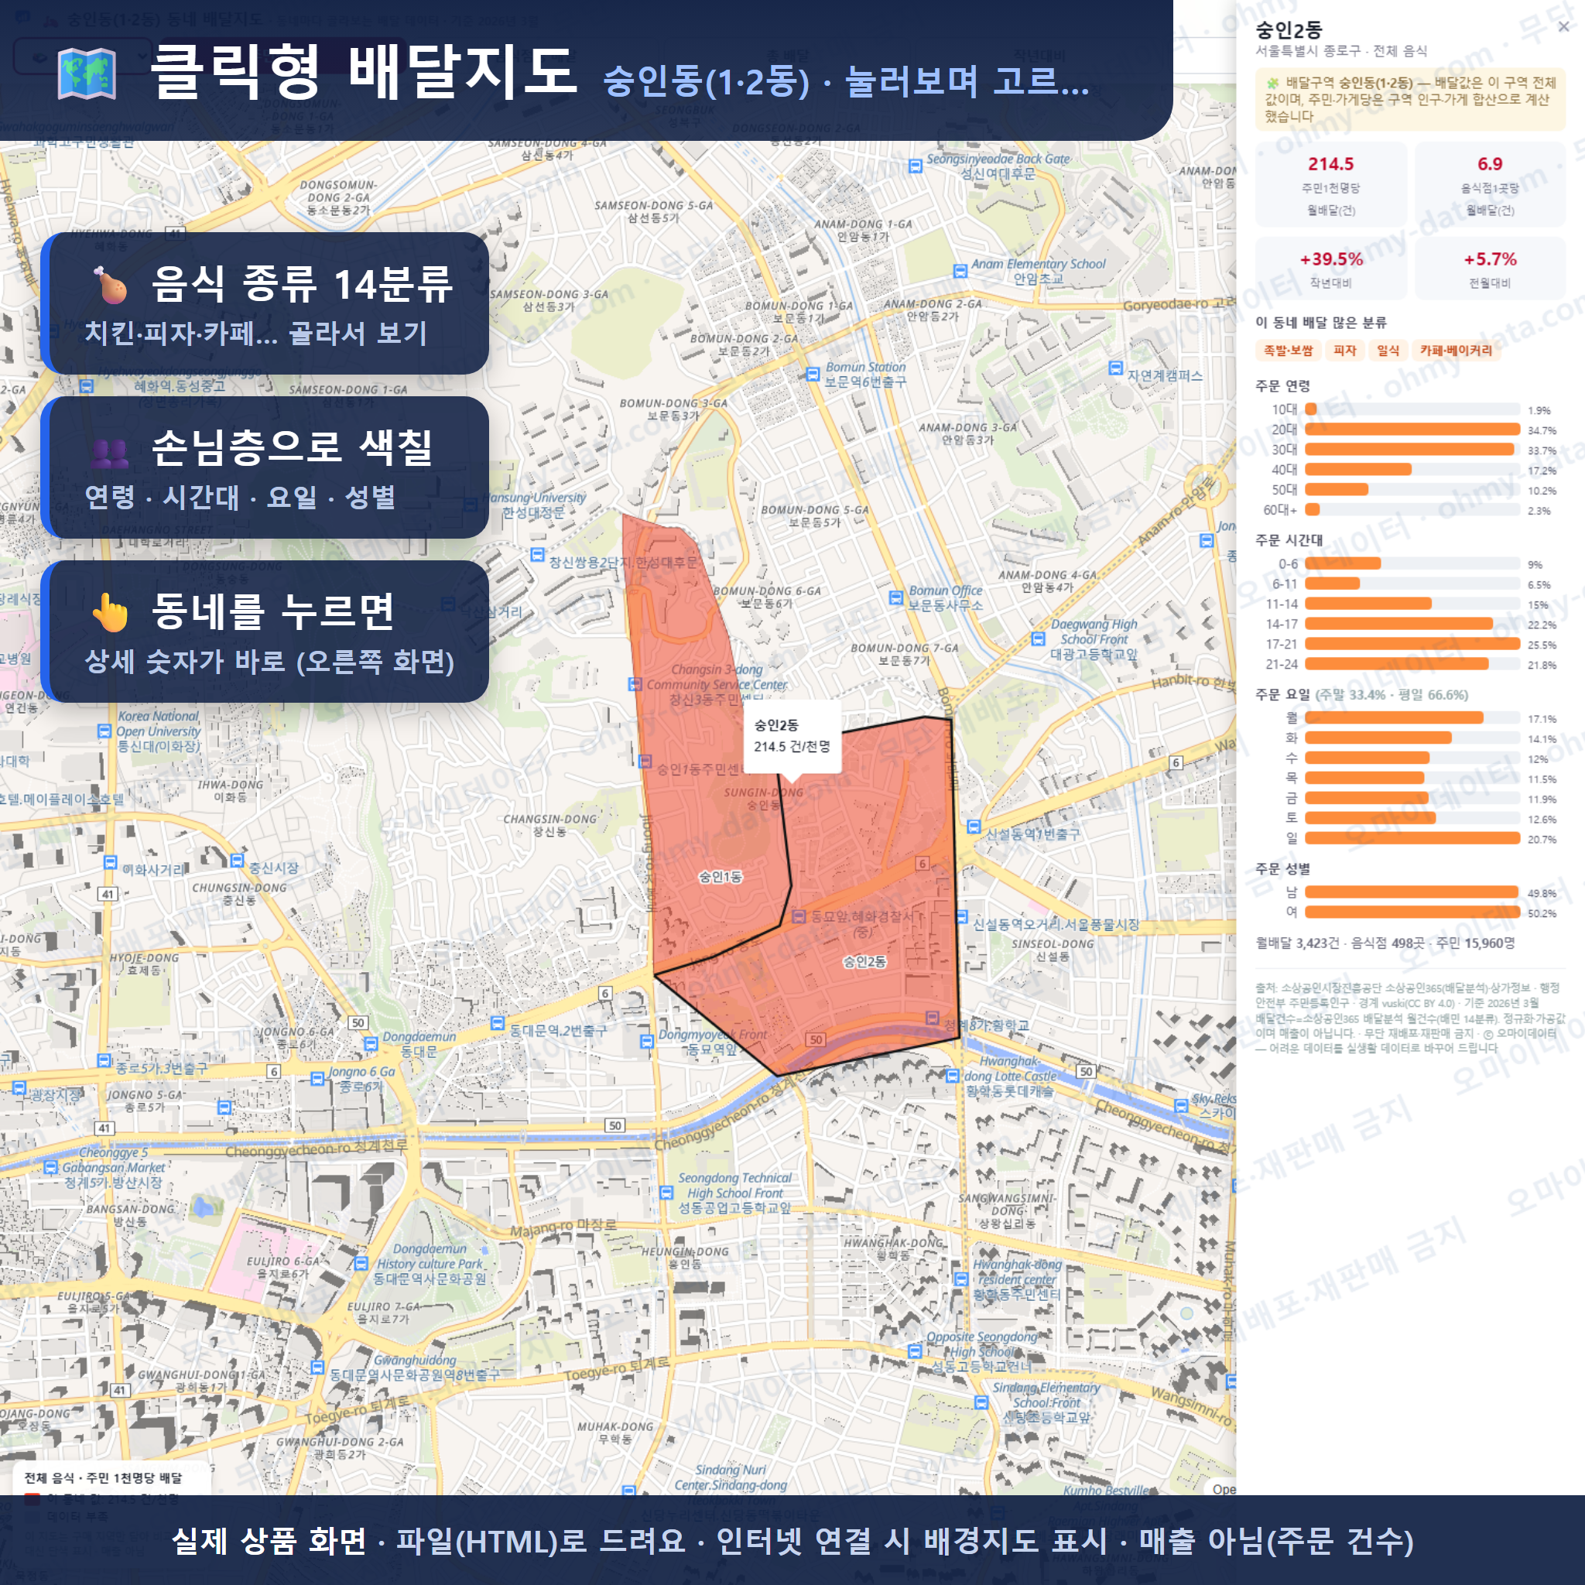Select the Seongdong Technical High School Front stop icon
This screenshot has height=1585, width=1585.
[667, 1193]
